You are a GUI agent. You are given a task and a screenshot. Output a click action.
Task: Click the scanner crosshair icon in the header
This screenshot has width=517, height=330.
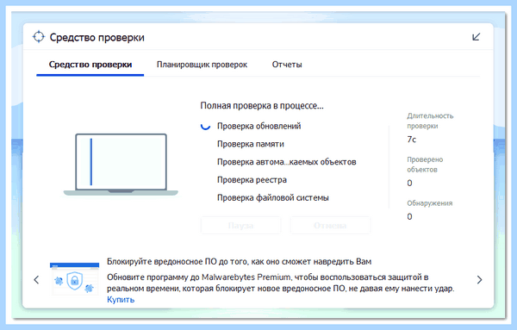39,36
